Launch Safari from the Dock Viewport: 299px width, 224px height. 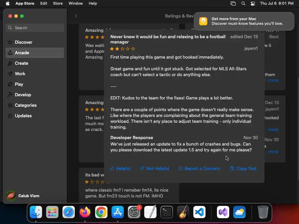[x=69, y=212]
